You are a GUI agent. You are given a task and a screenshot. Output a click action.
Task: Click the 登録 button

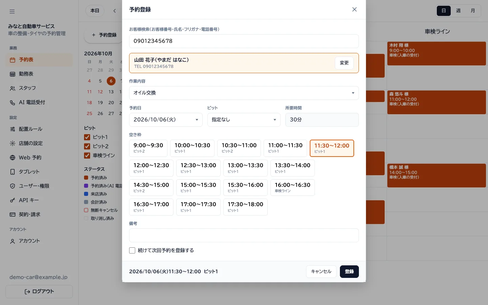click(349, 271)
